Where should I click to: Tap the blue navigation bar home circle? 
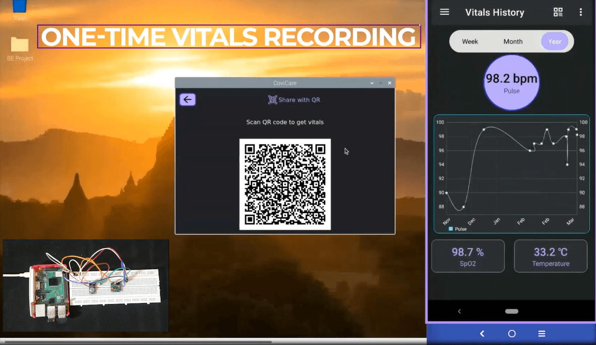tap(512, 334)
